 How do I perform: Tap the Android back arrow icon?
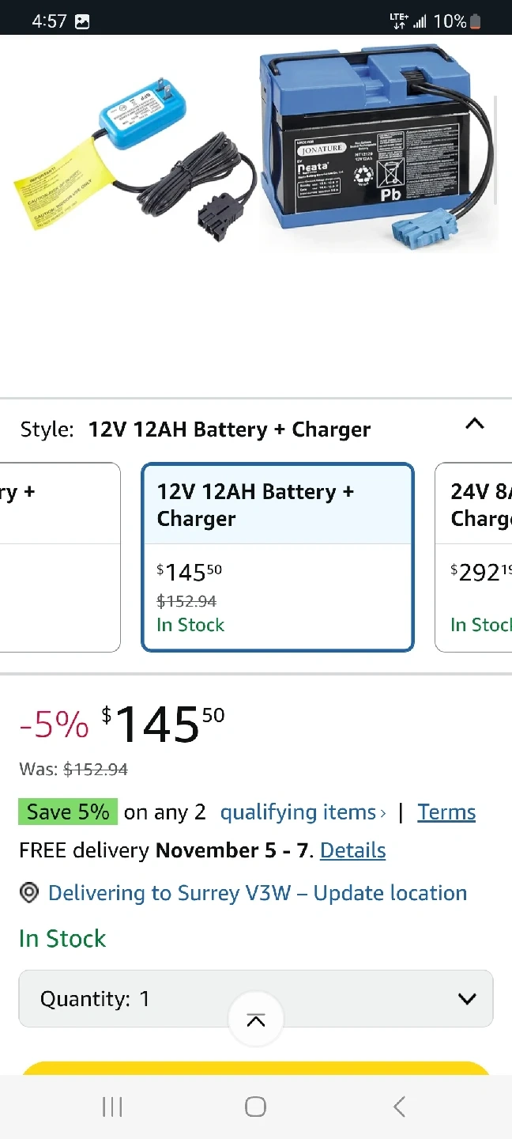(399, 1107)
